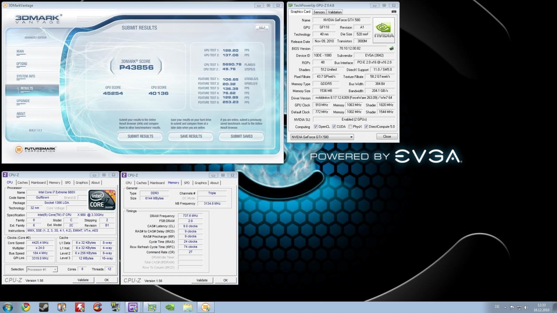Select UPGRADE in 3DMark sidebar
Screen dimensions: 557x313
click(23, 101)
